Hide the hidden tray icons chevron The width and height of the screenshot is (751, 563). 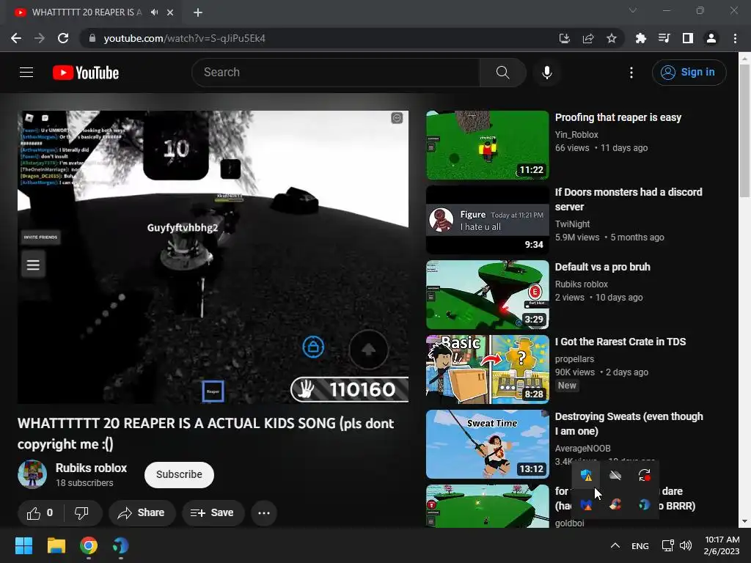click(615, 545)
